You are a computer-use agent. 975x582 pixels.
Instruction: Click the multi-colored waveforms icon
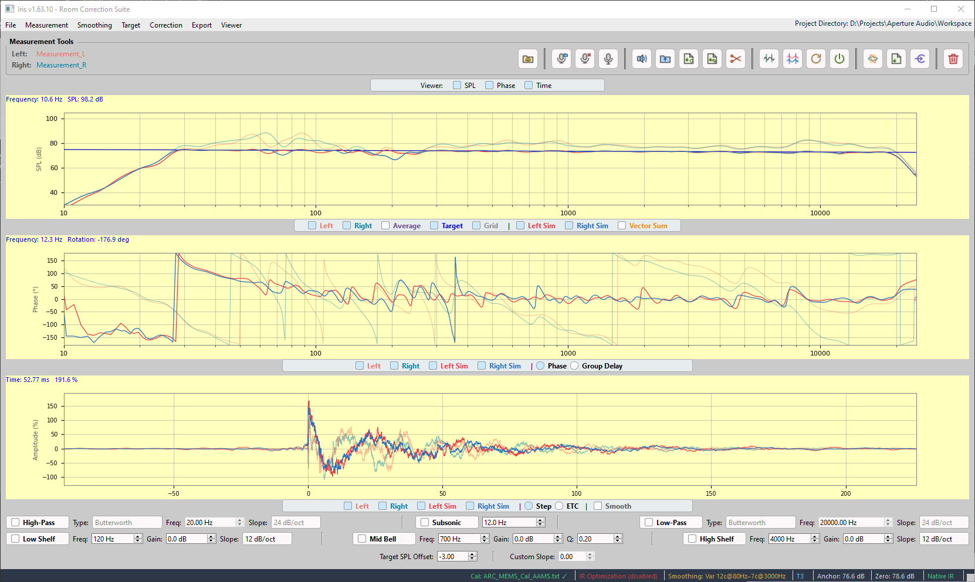point(793,59)
